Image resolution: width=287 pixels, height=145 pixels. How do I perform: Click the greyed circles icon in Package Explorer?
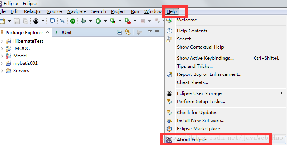139,32
